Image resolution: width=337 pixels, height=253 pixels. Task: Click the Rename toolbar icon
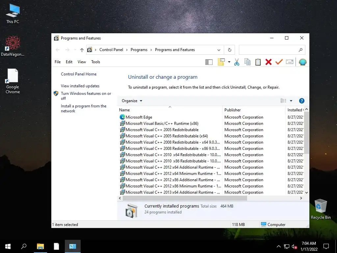(290, 62)
